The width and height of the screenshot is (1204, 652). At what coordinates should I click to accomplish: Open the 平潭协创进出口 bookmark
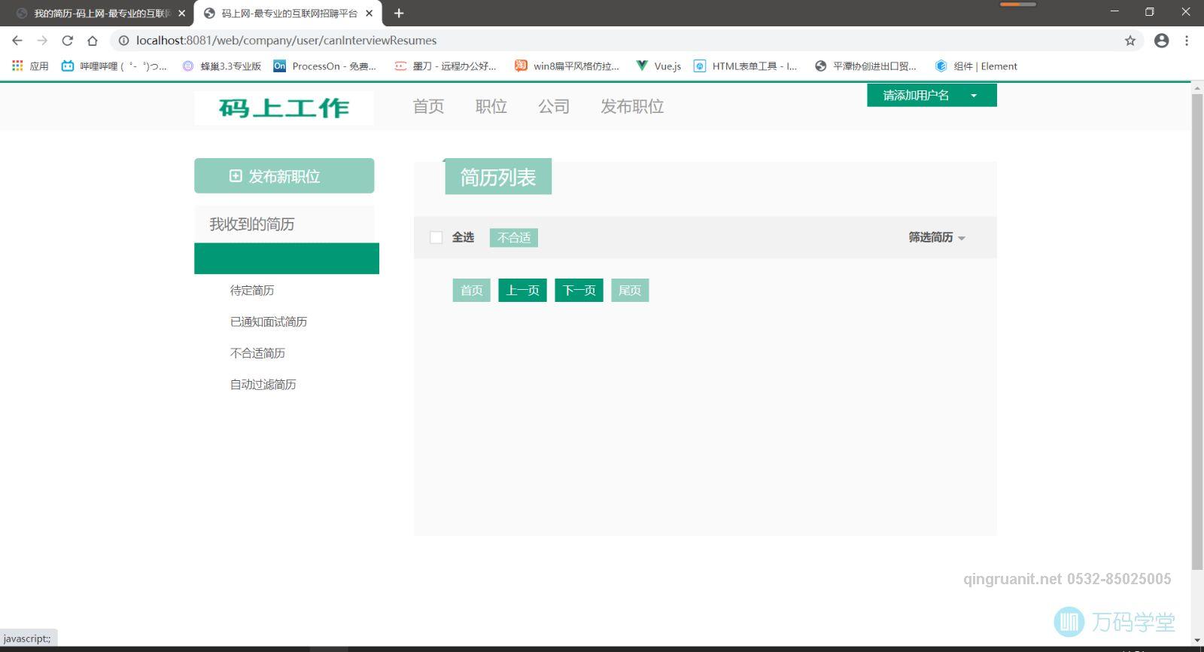(x=865, y=66)
